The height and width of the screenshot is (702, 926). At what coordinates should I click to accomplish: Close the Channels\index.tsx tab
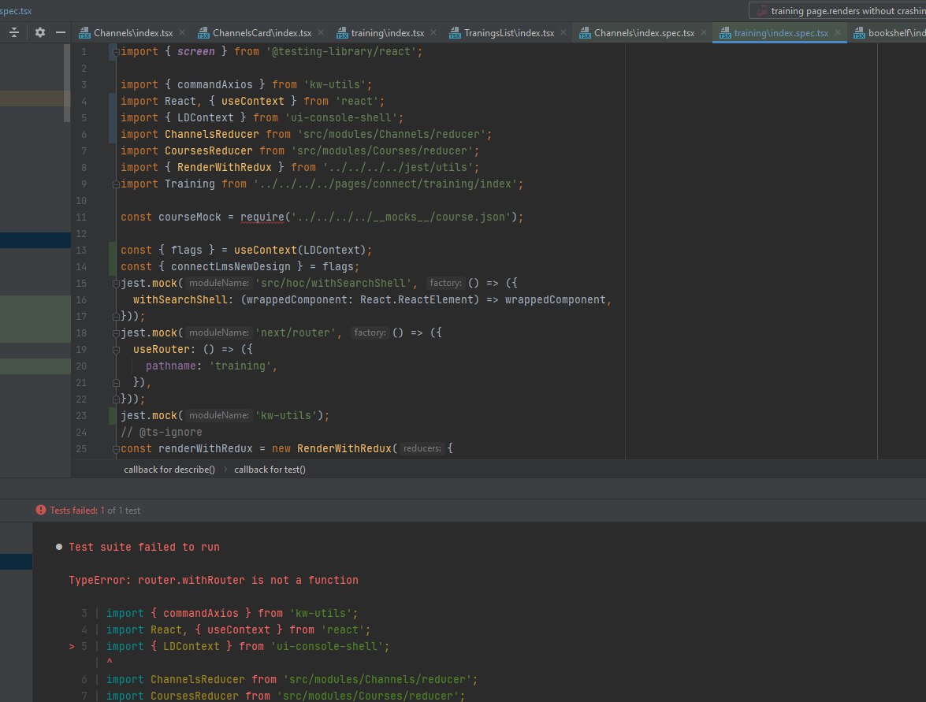182,33
